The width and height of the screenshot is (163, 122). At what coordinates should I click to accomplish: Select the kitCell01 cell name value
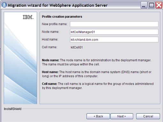click(x=77, y=47)
